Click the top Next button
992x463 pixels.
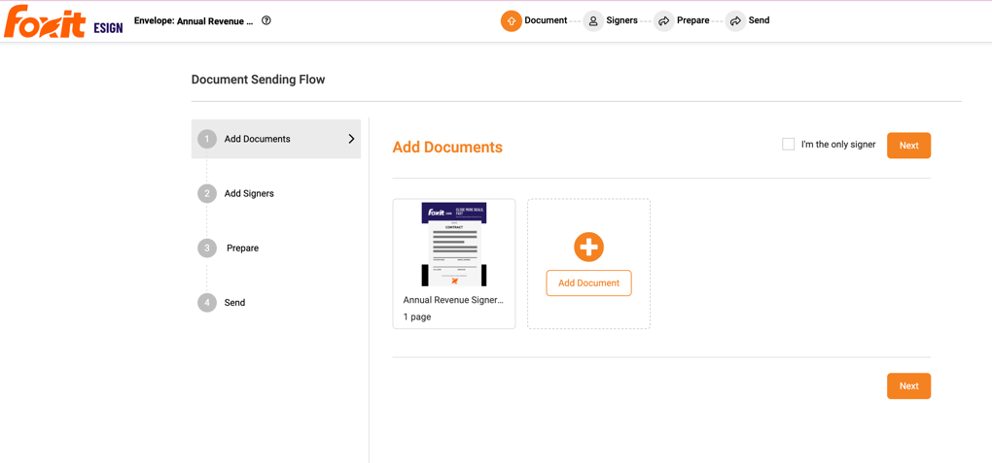pos(908,146)
